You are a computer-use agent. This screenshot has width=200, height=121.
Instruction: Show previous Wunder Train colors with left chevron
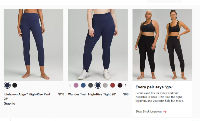(x=70, y=85)
